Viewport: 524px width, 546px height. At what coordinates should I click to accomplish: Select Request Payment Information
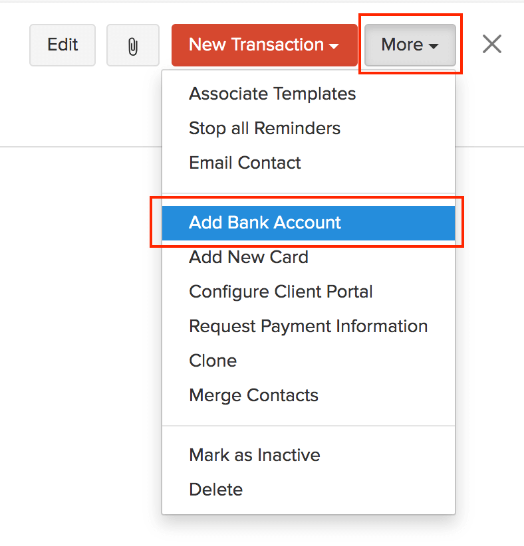click(x=308, y=326)
